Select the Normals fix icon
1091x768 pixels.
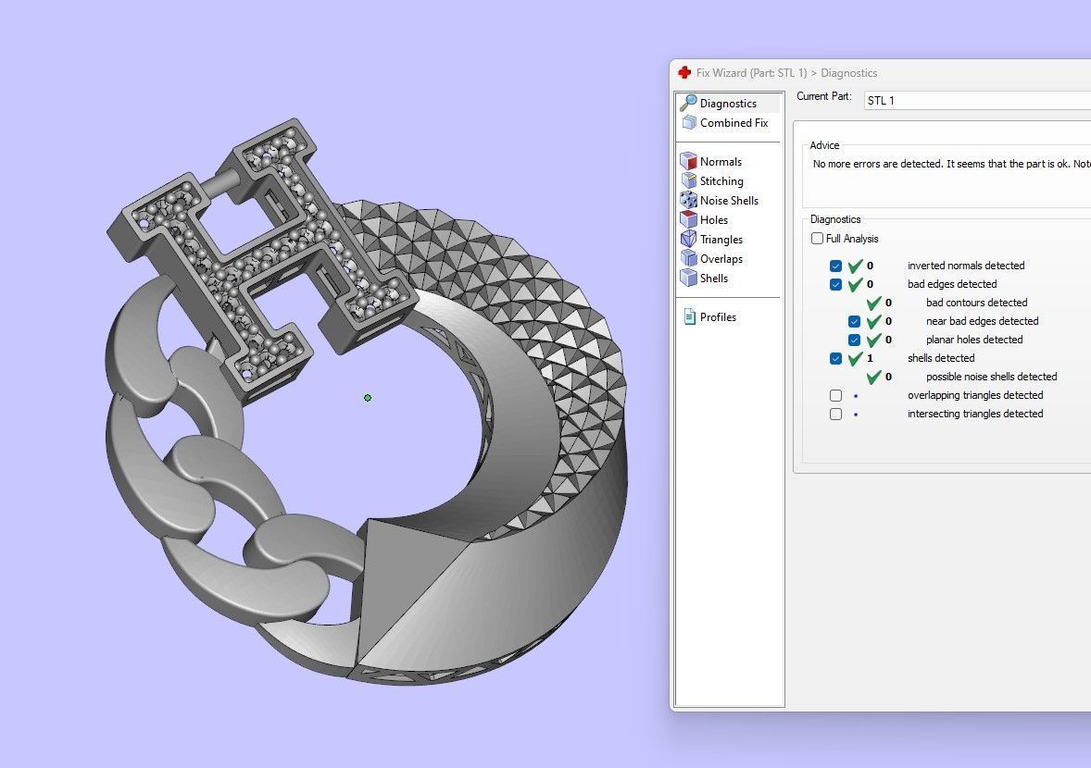[x=688, y=161]
